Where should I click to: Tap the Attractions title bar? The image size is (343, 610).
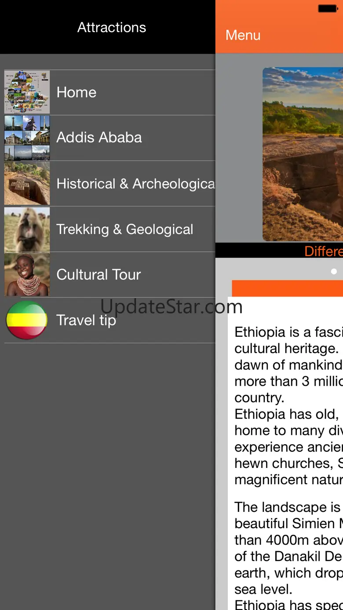point(108,27)
